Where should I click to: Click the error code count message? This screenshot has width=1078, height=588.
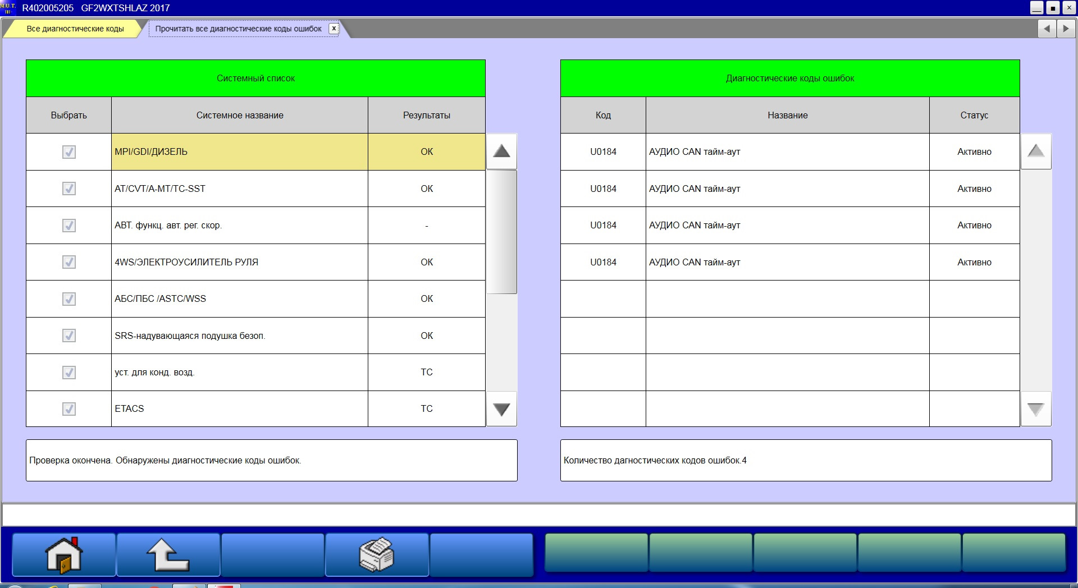click(806, 460)
